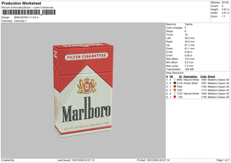Click stitch count '1723' in stop 5
This screenshot has width=231, height=163.
point(179,93)
